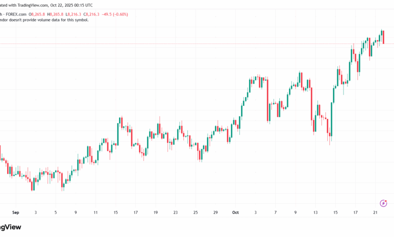
Task: Click the low price L8,216.3 value
Action: 73,14
